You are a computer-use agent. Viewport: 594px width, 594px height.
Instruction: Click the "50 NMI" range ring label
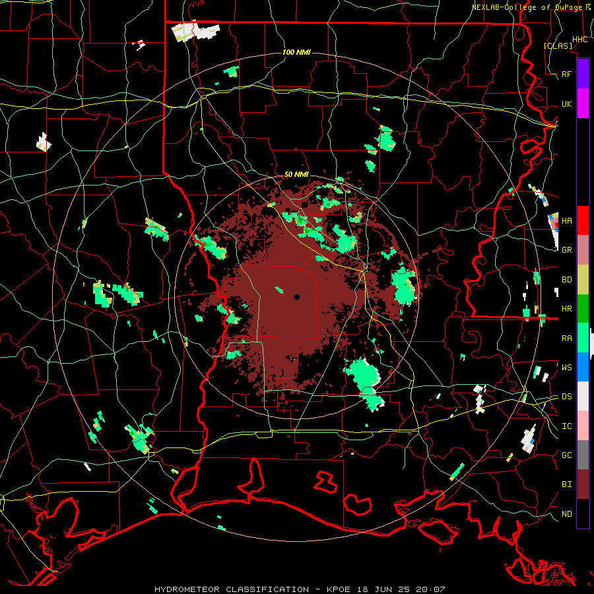pos(296,175)
